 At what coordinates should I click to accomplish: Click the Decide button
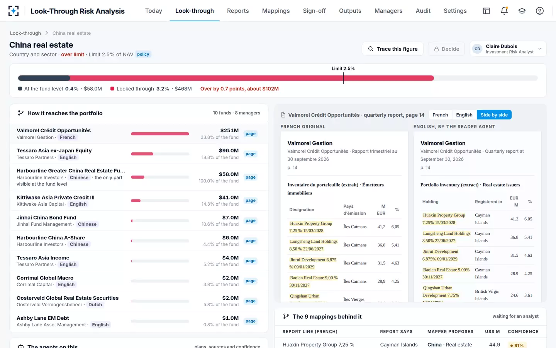point(447,49)
